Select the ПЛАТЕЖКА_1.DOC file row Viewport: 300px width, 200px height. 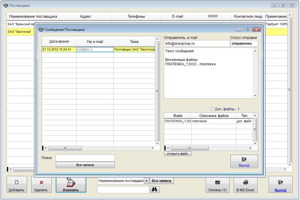pyautogui.click(x=178, y=121)
